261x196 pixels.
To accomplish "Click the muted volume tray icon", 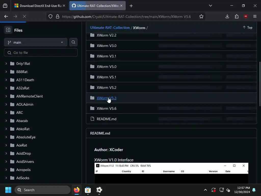I will click(228, 190).
